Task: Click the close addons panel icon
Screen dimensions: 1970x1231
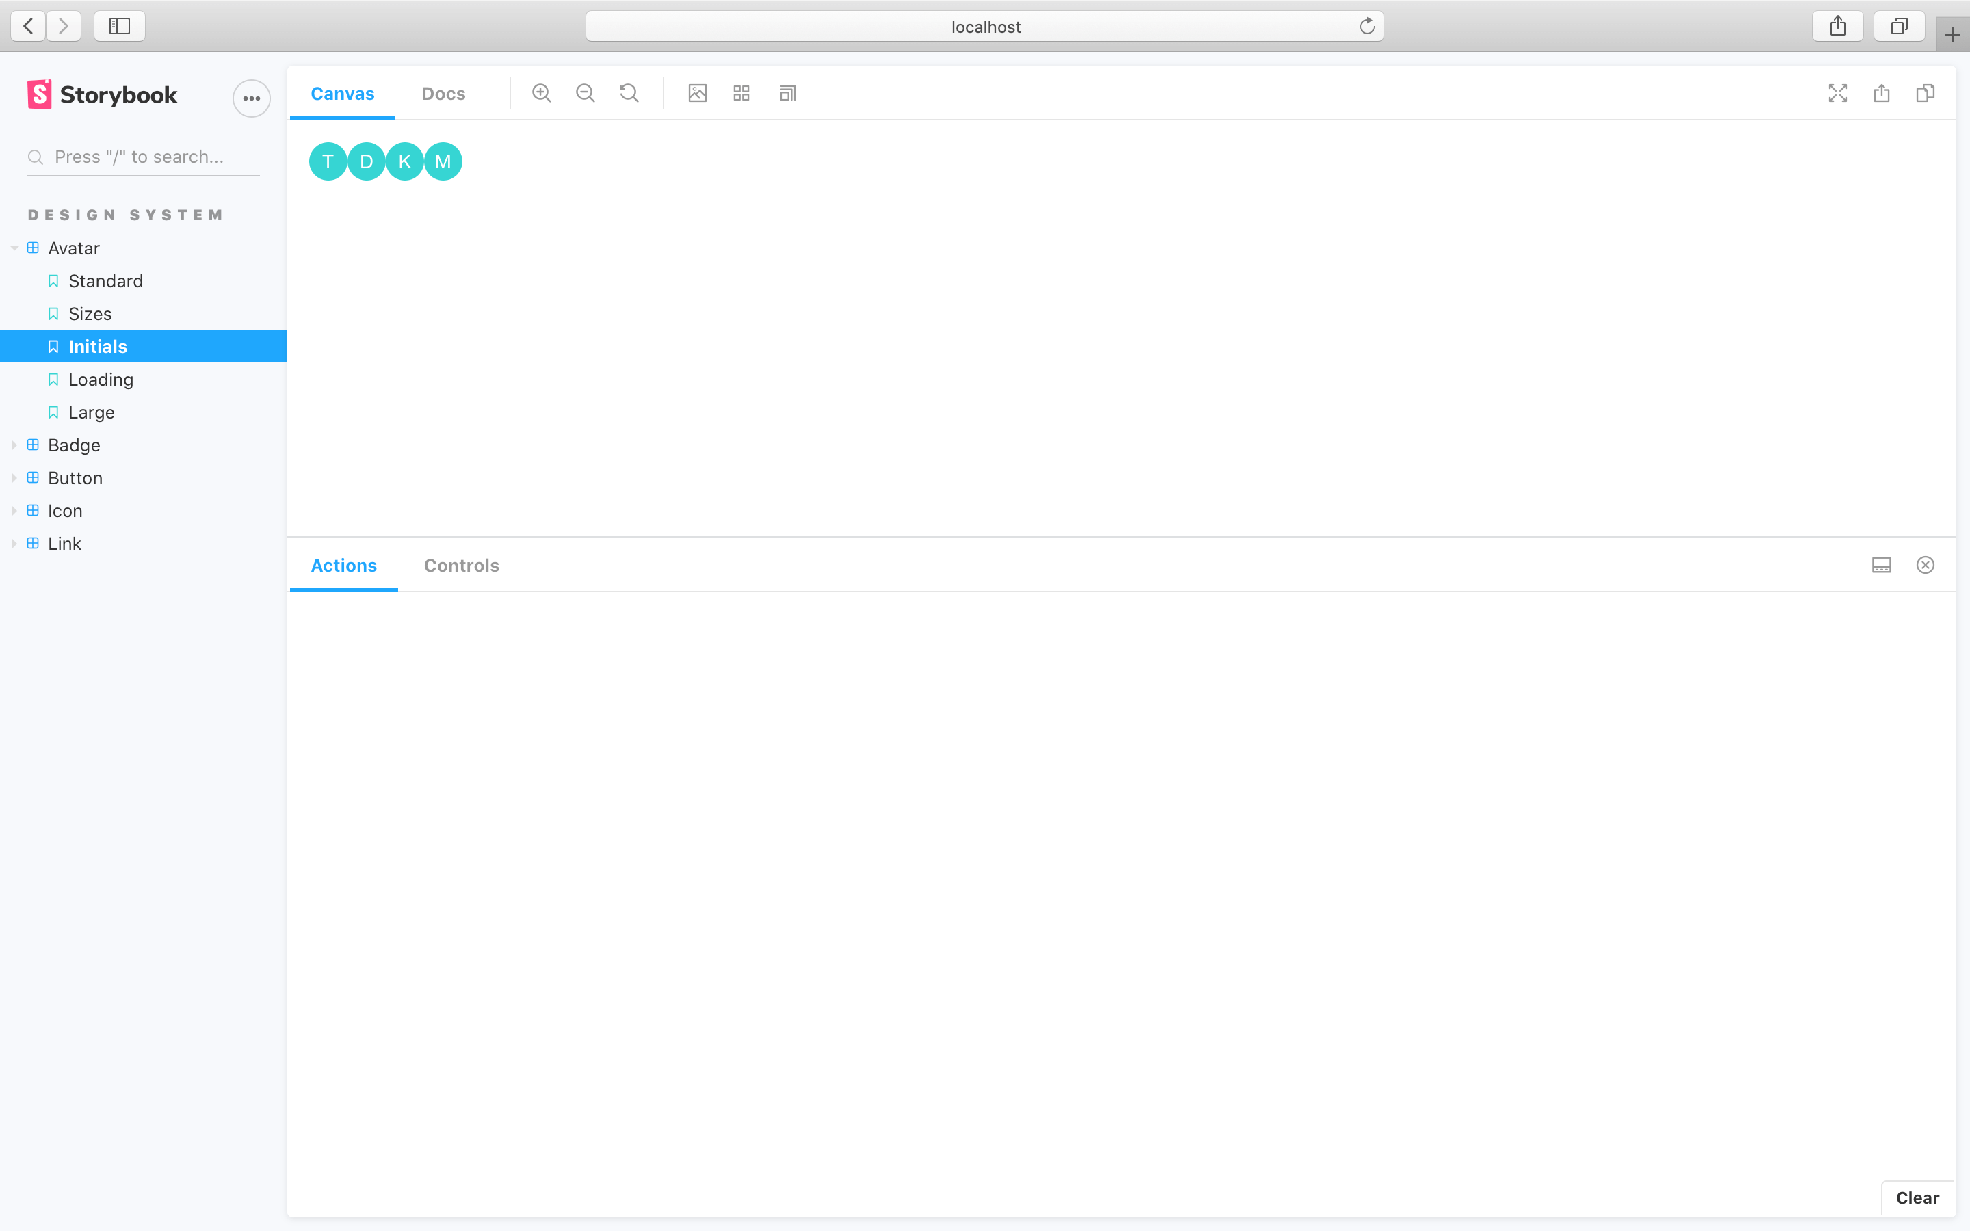Action: [1925, 564]
